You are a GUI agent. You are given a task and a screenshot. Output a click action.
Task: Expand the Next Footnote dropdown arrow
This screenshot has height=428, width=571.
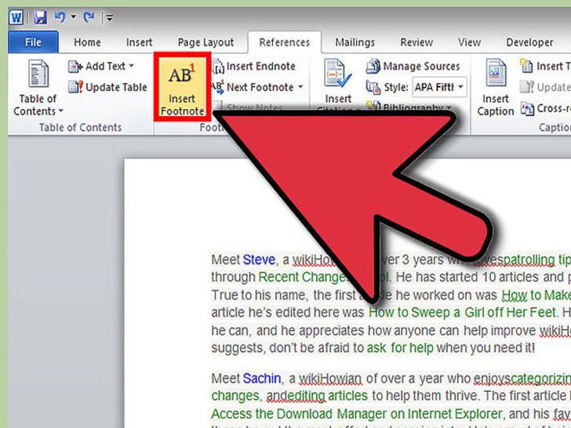pyautogui.click(x=300, y=87)
